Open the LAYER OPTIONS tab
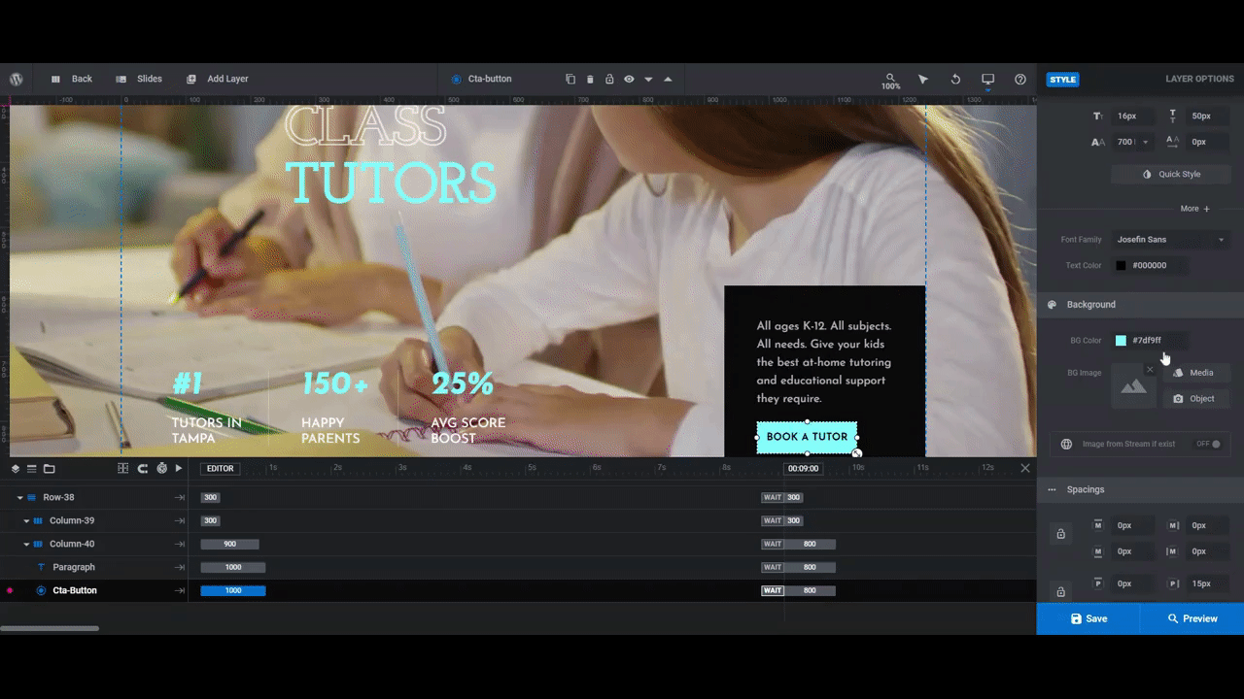This screenshot has height=699, width=1244. click(x=1199, y=79)
